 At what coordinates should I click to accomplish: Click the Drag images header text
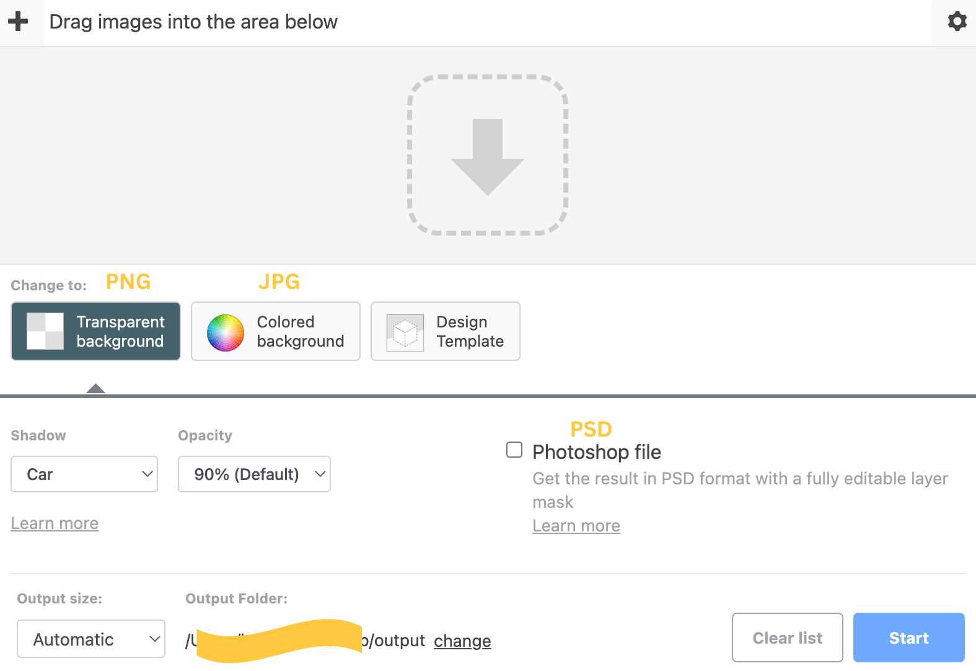click(x=193, y=22)
